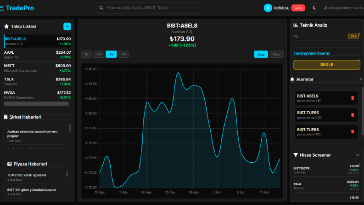Click the TradePro logo
Screen dimensions: 364x205
[17, 8]
